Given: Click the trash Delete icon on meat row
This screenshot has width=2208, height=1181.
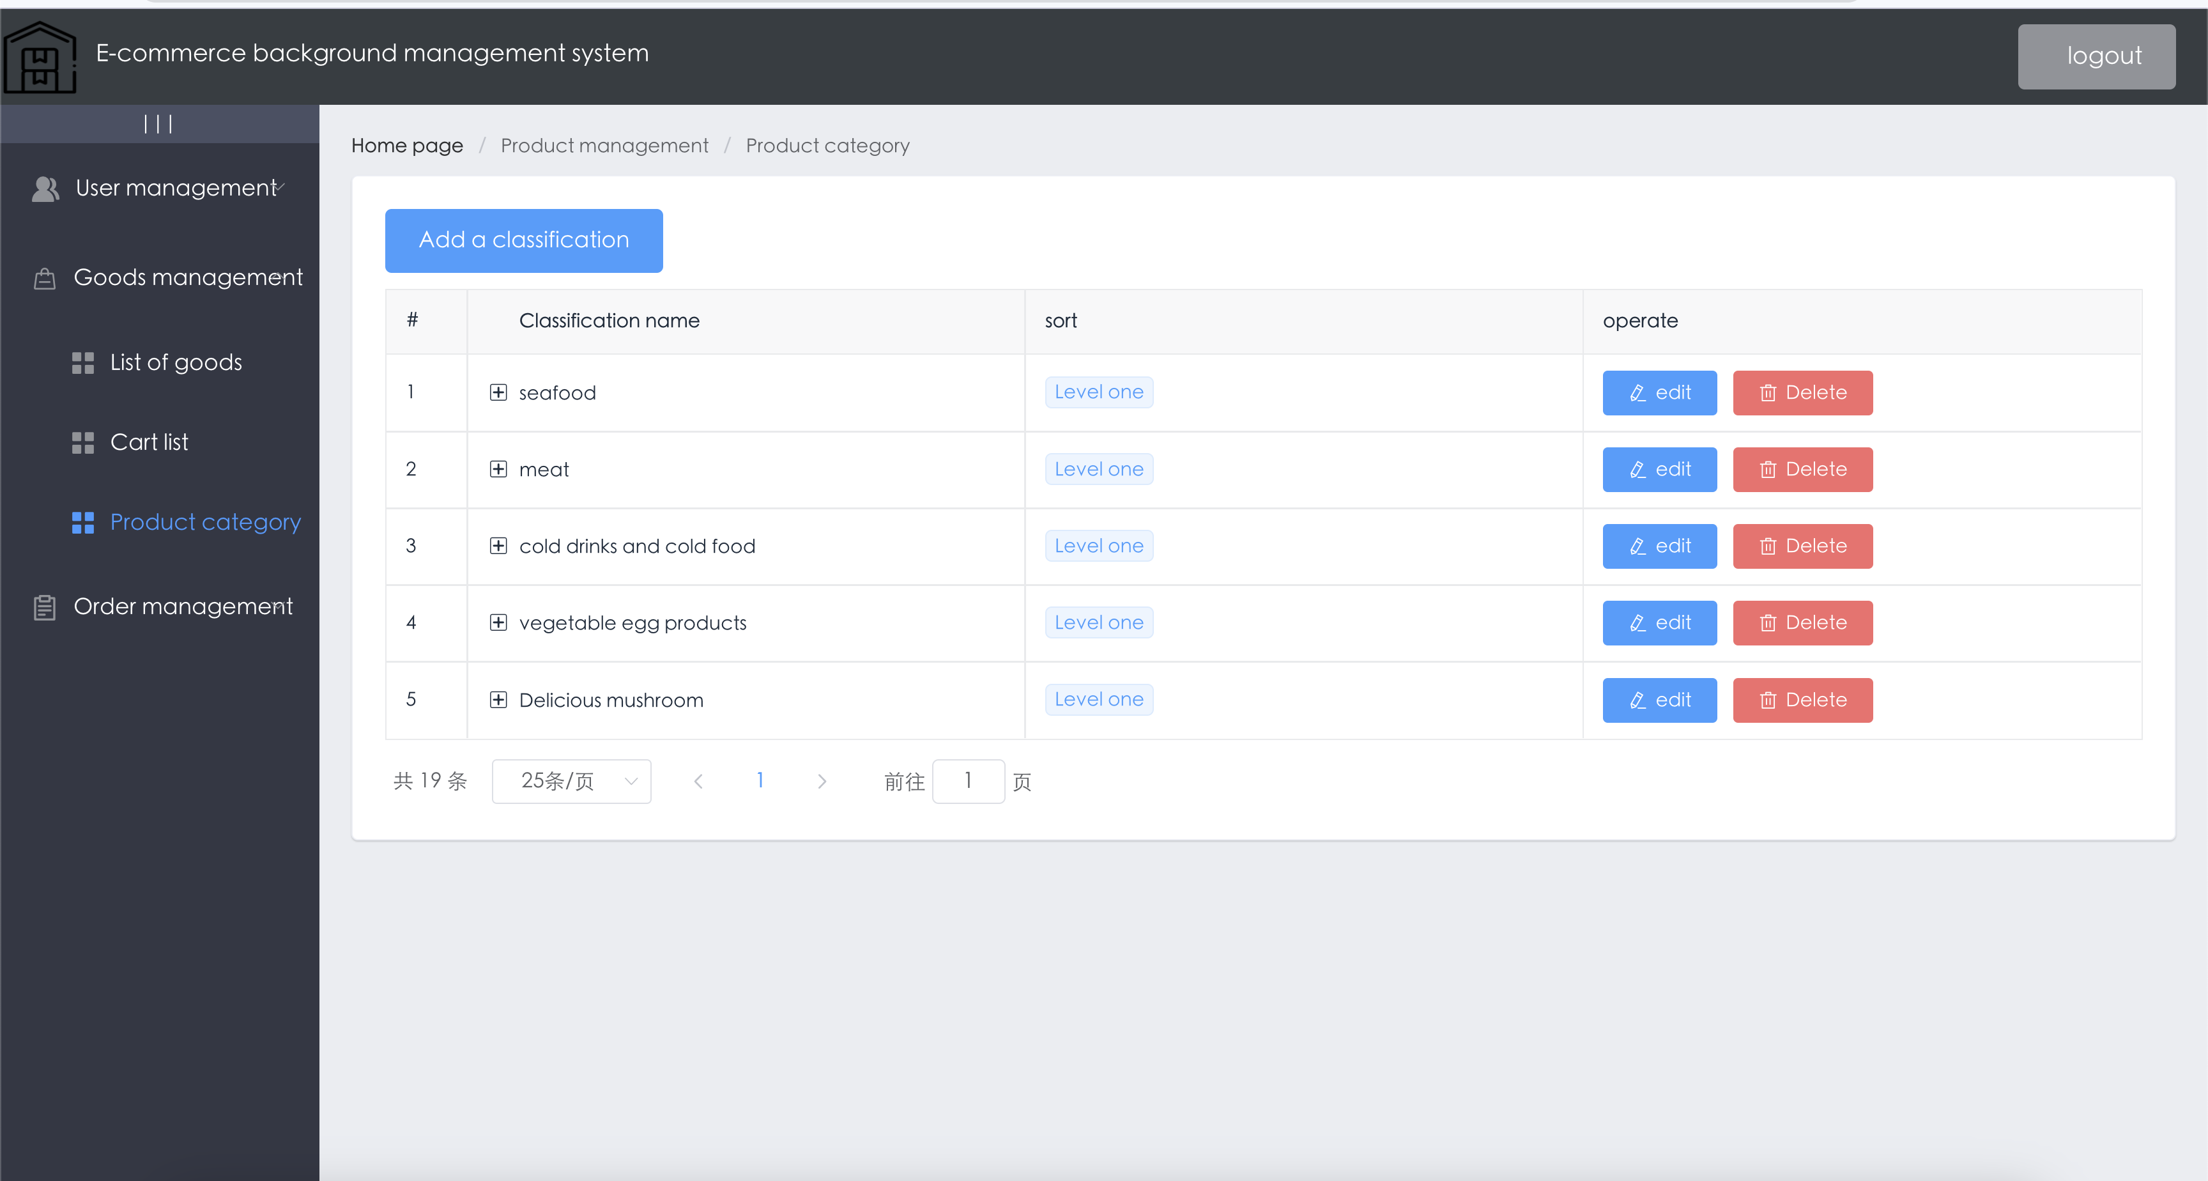Looking at the screenshot, I should pyautogui.click(x=1767, y=469).
